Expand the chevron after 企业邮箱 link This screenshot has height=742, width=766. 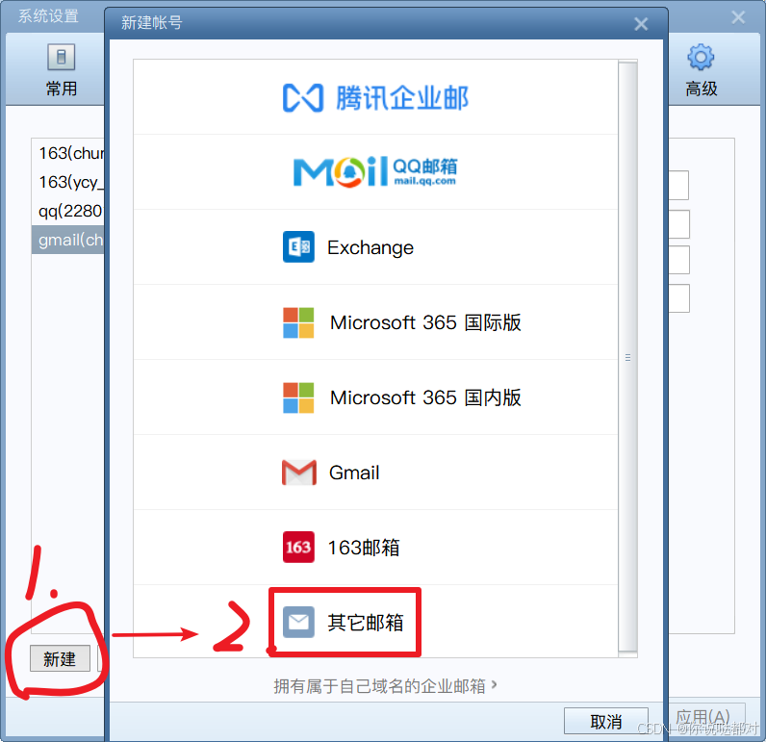[495, 685]
